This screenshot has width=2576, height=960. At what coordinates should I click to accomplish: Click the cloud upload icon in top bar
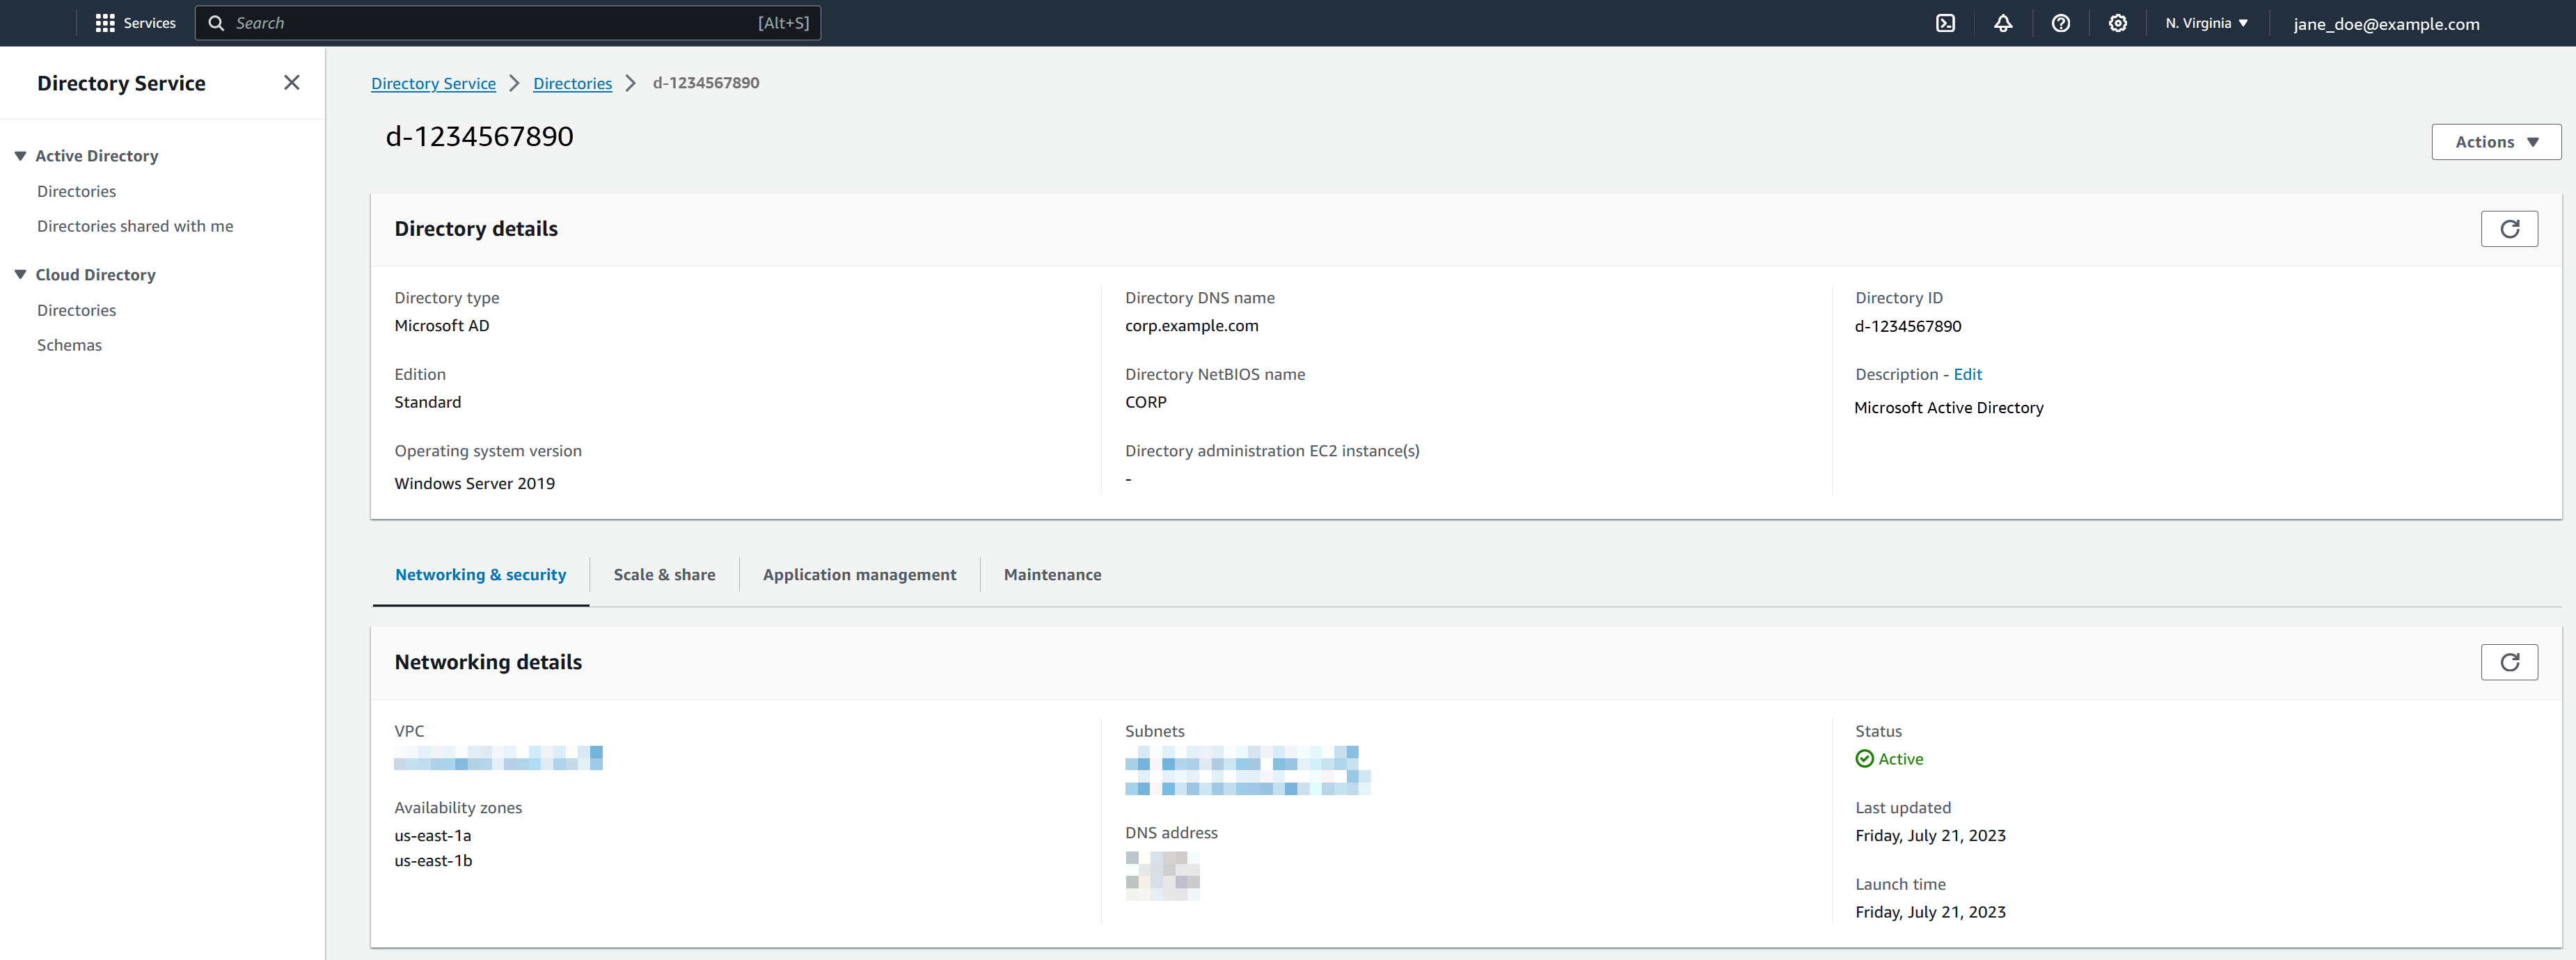tap(1945, 23)
